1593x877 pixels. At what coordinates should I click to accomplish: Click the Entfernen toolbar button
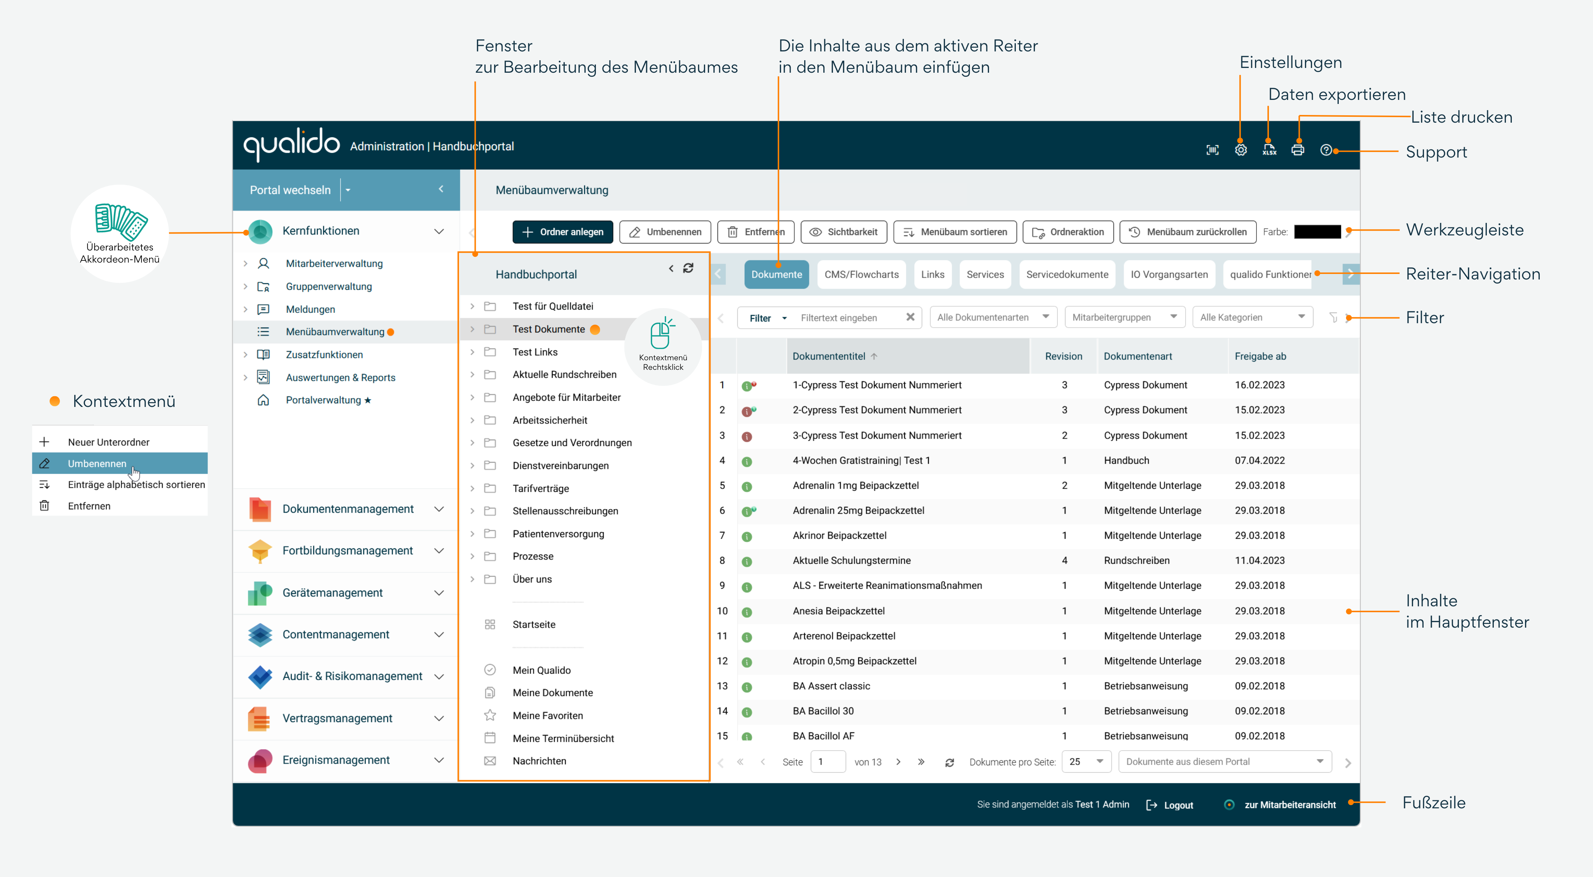tap(756, 232)
